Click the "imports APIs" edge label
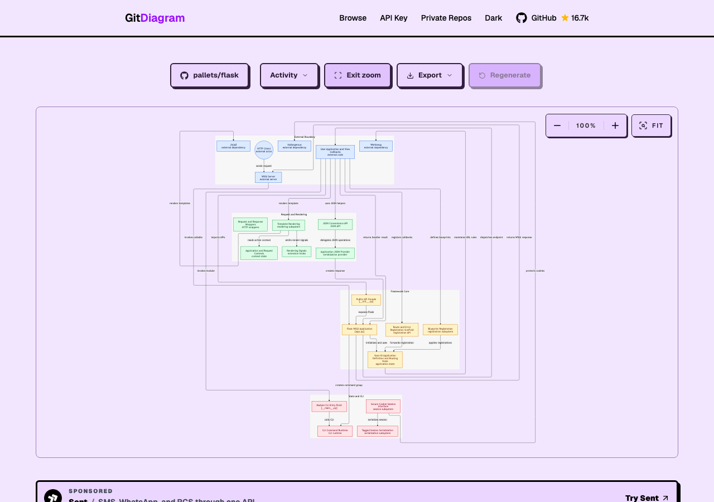The width and height of the screenshot is (714, 502). click(x=218, y=237)
